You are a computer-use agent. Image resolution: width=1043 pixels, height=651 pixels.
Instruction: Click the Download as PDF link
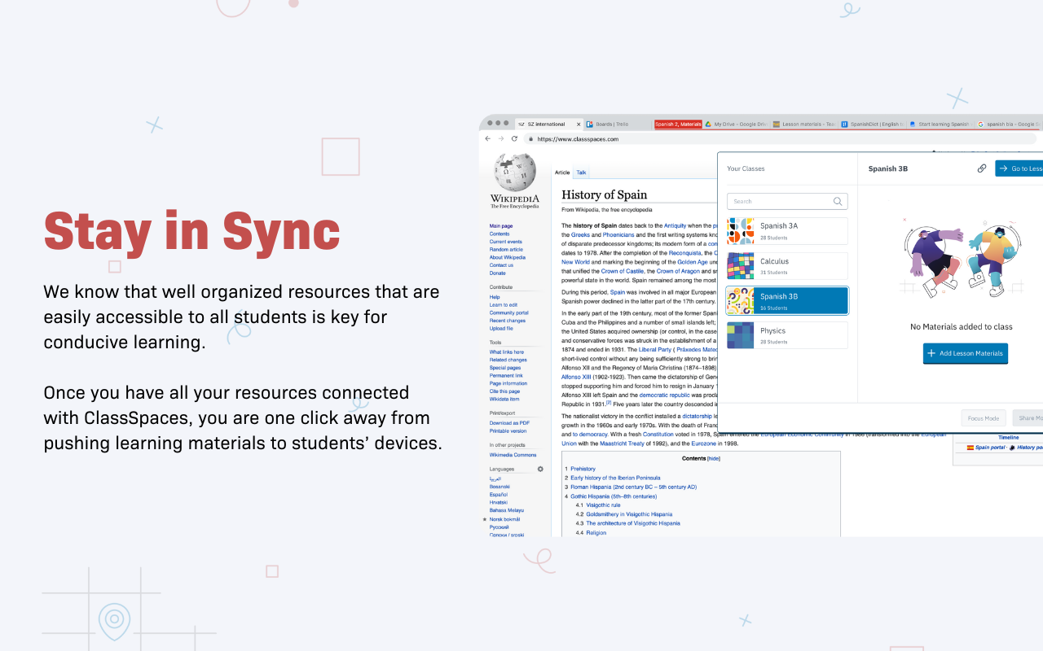click(x=509, y=423)
